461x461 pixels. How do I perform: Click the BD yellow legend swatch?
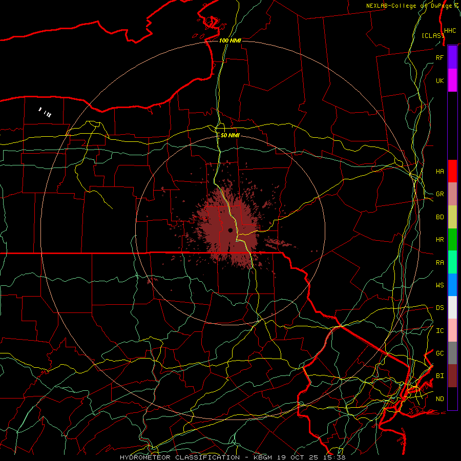click(452, 217)
